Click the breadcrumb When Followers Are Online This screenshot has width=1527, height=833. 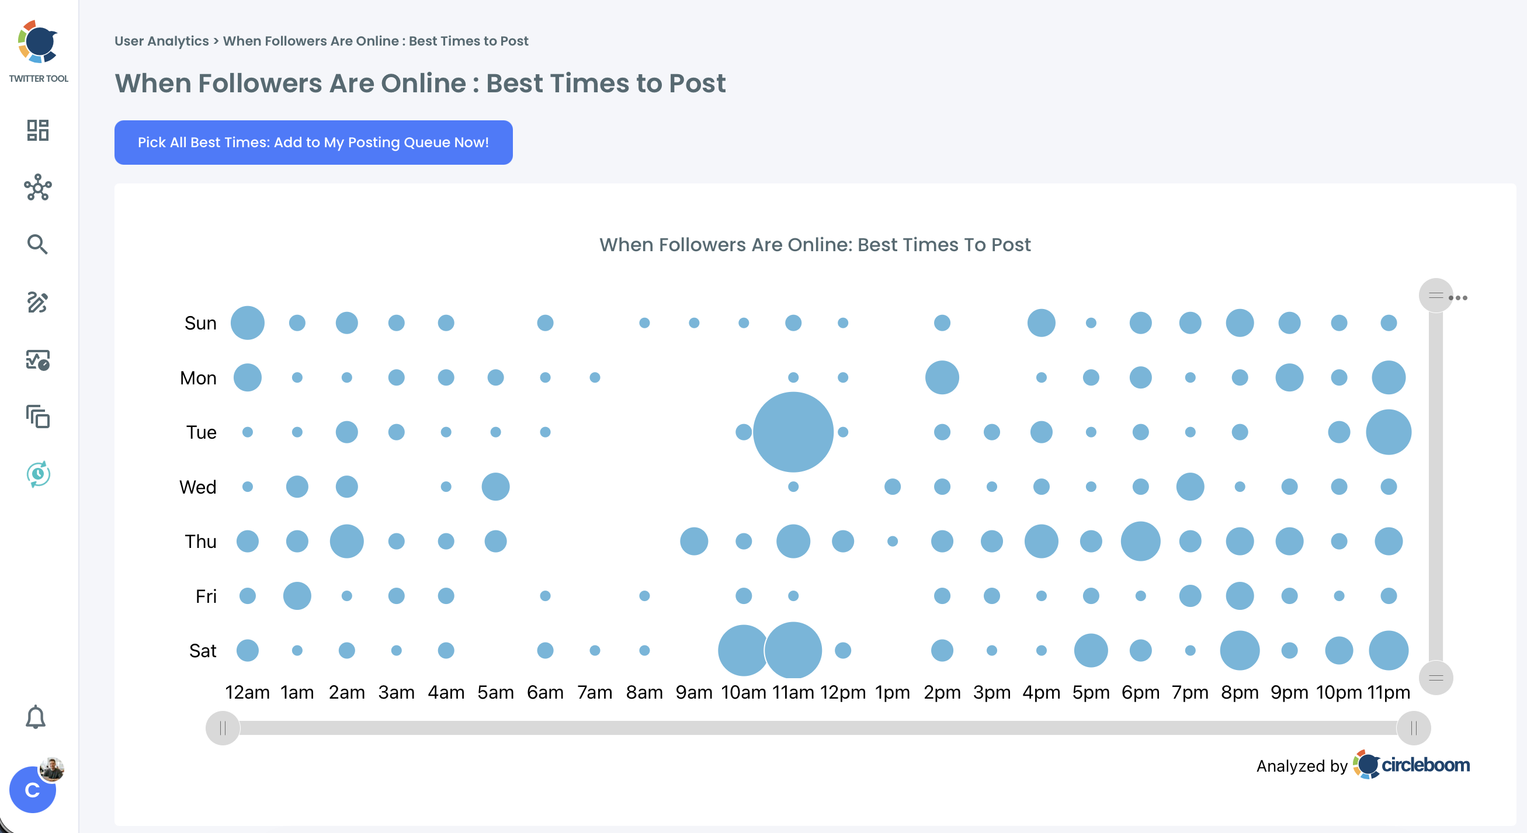(x=376, y=41)
